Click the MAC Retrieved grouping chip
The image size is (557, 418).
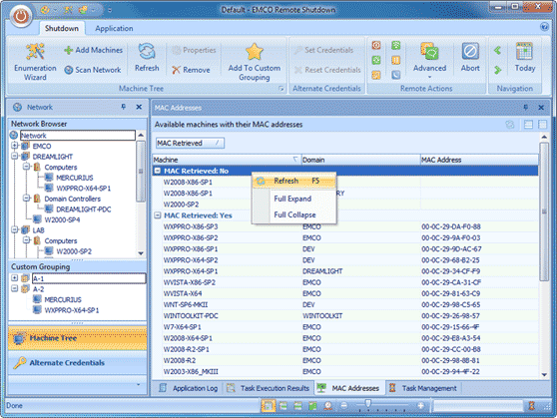[x=190, y=143]
